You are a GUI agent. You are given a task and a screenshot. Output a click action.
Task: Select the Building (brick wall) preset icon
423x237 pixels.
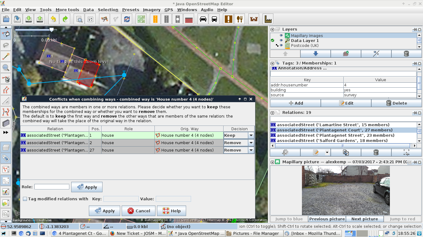(189, 19)
